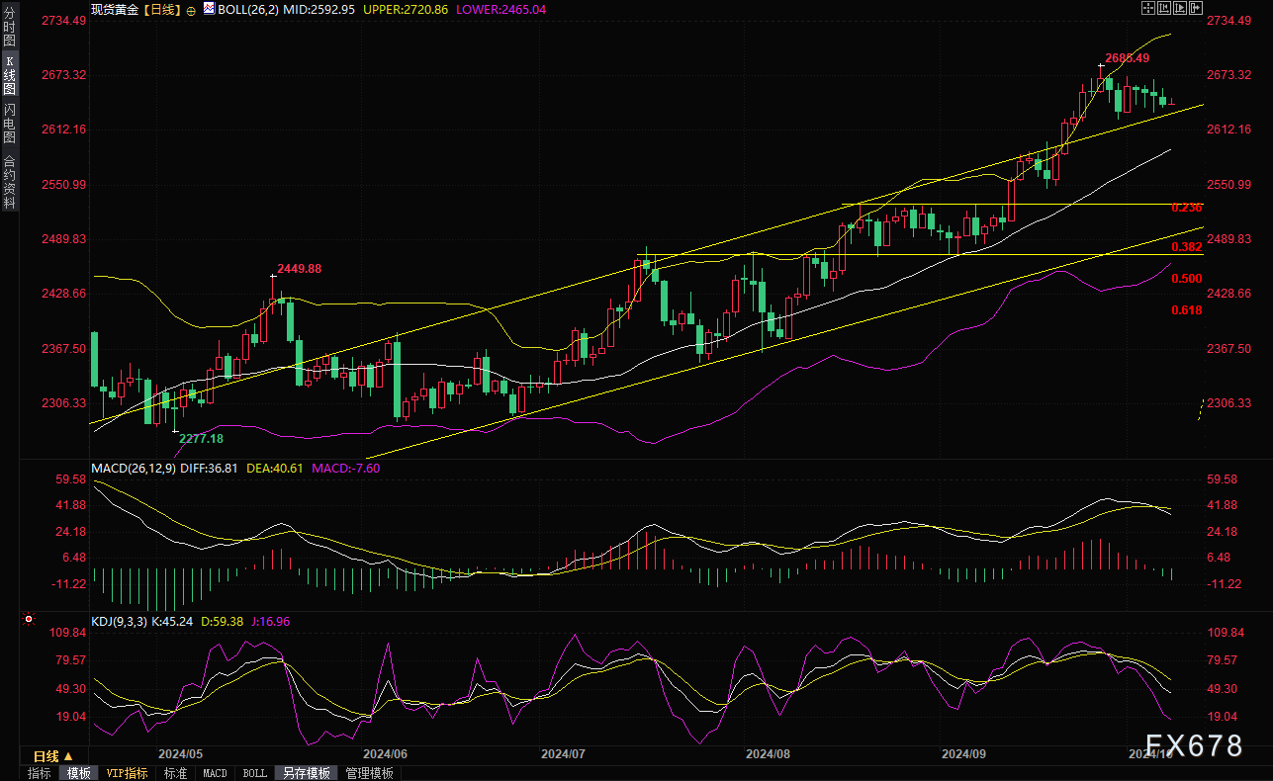The height and width of the screenshot is (781, 1273).
Task: Switch to 闪电图 view
Action: pyautogui.click(x=9, y=123)
